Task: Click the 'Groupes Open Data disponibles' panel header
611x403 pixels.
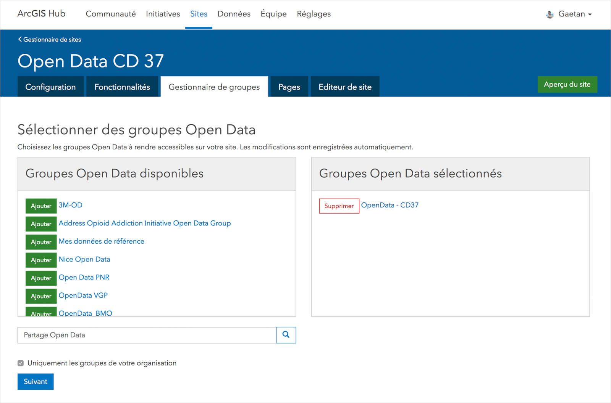Action: pyautogui.click(x=157, y=174)
